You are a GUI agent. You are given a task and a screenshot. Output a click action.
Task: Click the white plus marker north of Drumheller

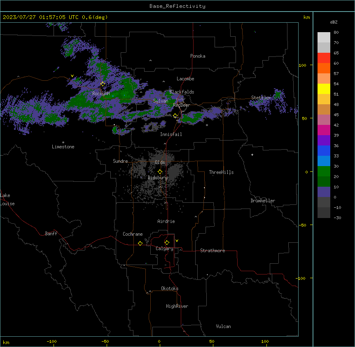click(252, 155)
